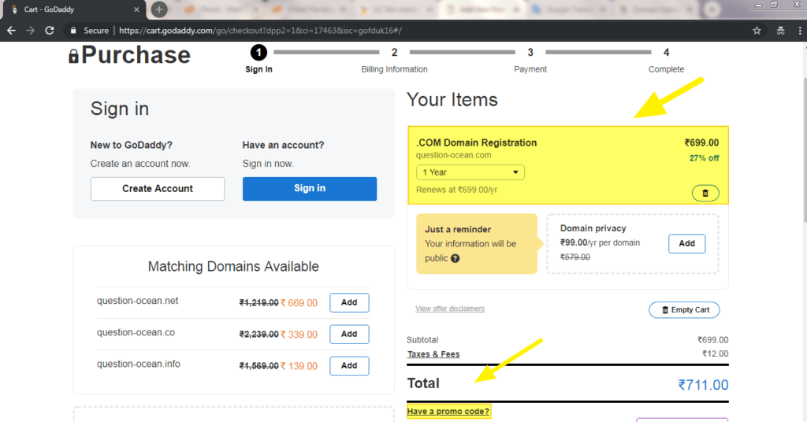Add question-ocean.co to cart

(x=349, y=334)
